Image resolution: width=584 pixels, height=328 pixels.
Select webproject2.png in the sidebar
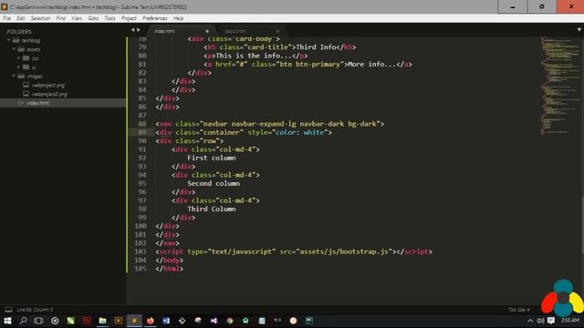[49, 94]
